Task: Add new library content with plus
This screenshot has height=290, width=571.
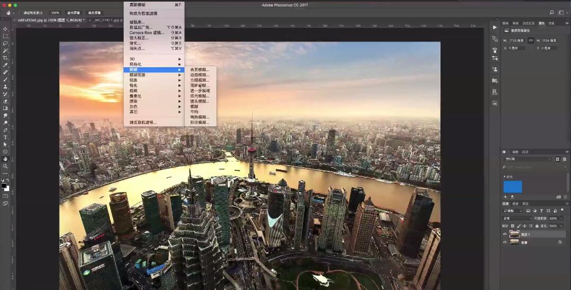Action: [505, 197]
